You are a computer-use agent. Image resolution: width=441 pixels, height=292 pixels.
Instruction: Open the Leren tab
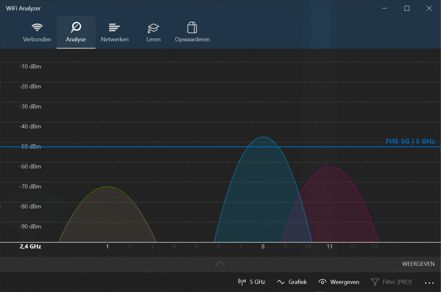click(153, 32)
